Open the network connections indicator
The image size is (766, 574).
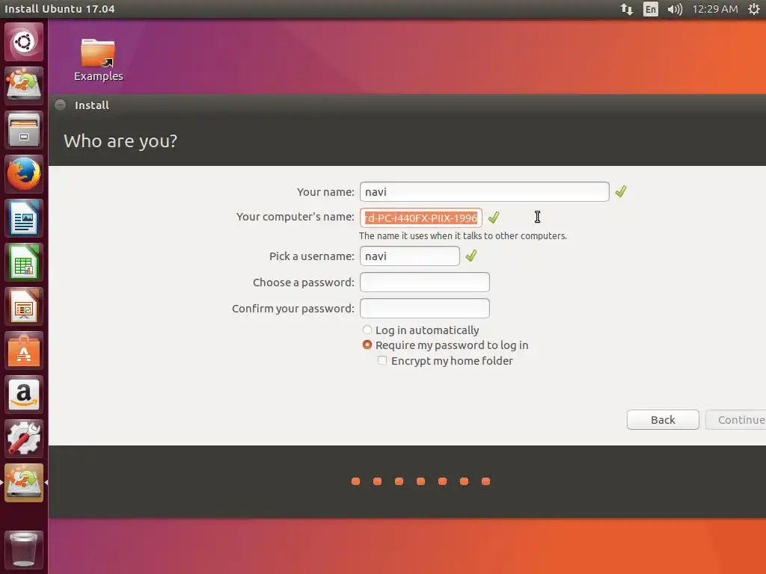(627, 9)
